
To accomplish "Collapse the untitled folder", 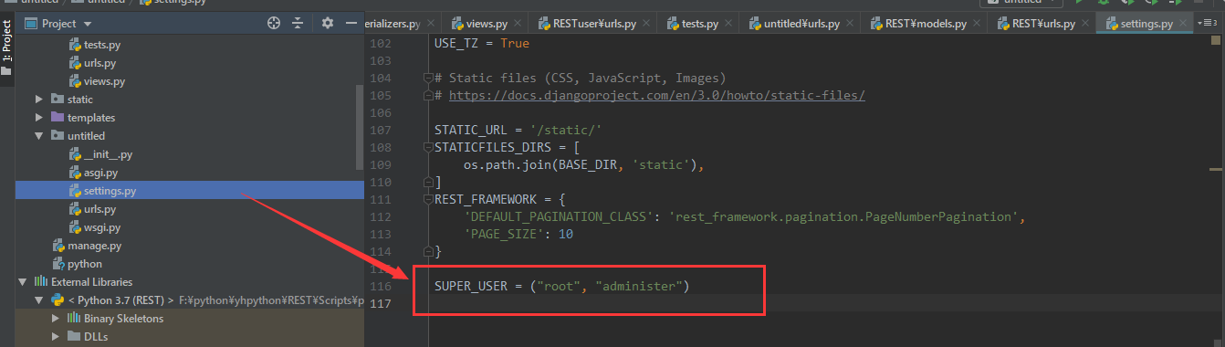I will [39, 136].
